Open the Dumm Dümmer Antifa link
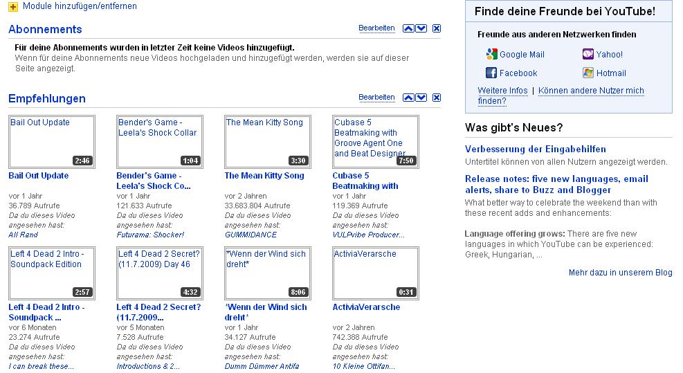Viewport: 683px width, 373px height. pos(262,367)
